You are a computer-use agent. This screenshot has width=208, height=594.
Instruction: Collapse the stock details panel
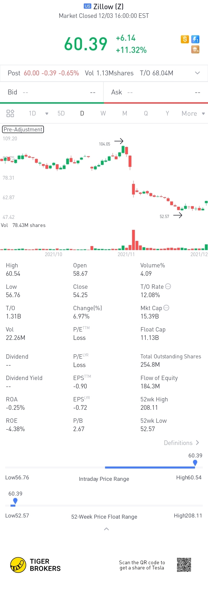[x=106, y=529]
